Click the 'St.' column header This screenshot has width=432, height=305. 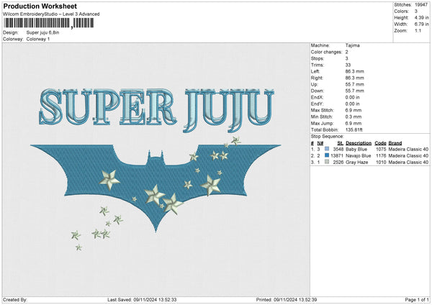click(341, 143)
